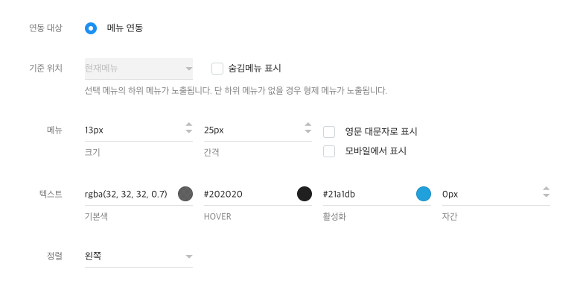
Task: Enable 숨김메뉴 표시 checkbox
Action: 217,69
